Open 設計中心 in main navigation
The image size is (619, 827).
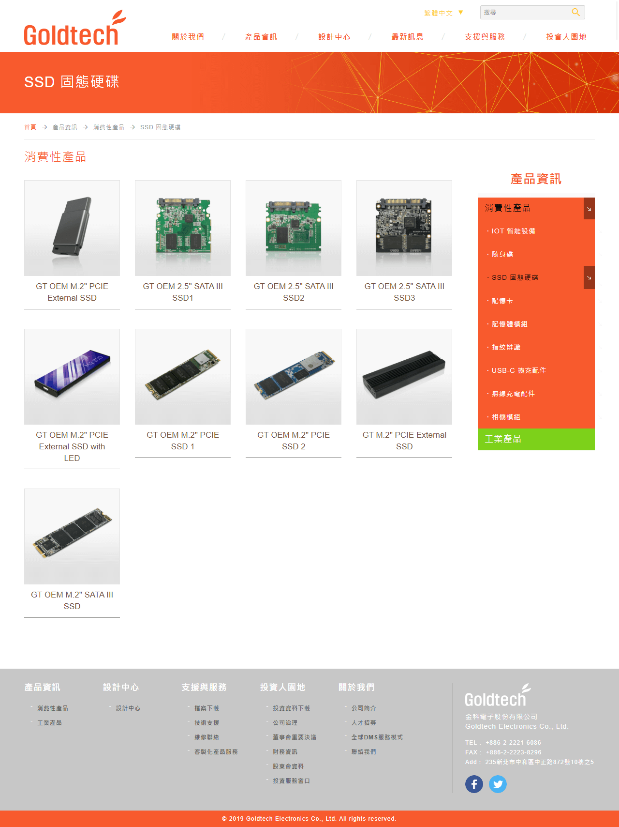[x=334, y=37]
